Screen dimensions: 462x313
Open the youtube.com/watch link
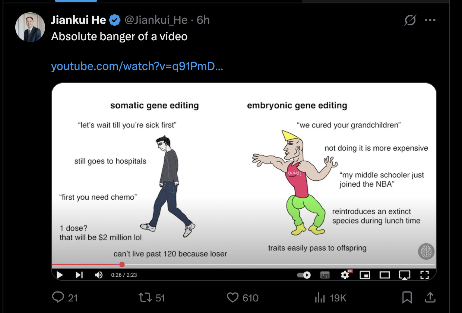click(137, 66)
